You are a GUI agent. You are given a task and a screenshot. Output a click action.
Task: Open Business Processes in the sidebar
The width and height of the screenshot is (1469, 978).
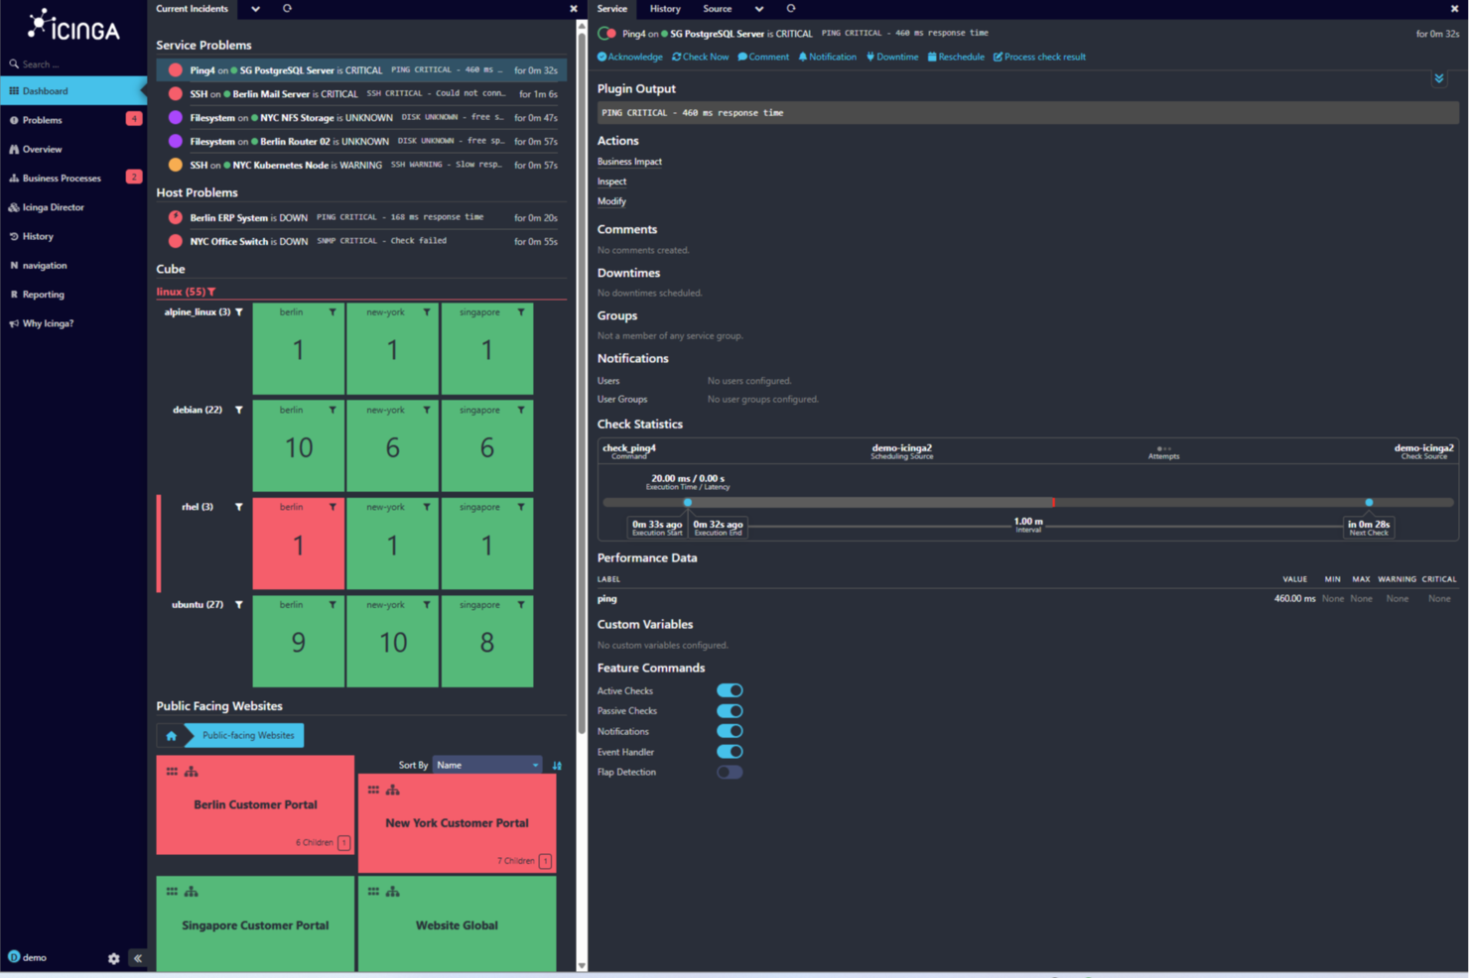[x=62, y=179]
